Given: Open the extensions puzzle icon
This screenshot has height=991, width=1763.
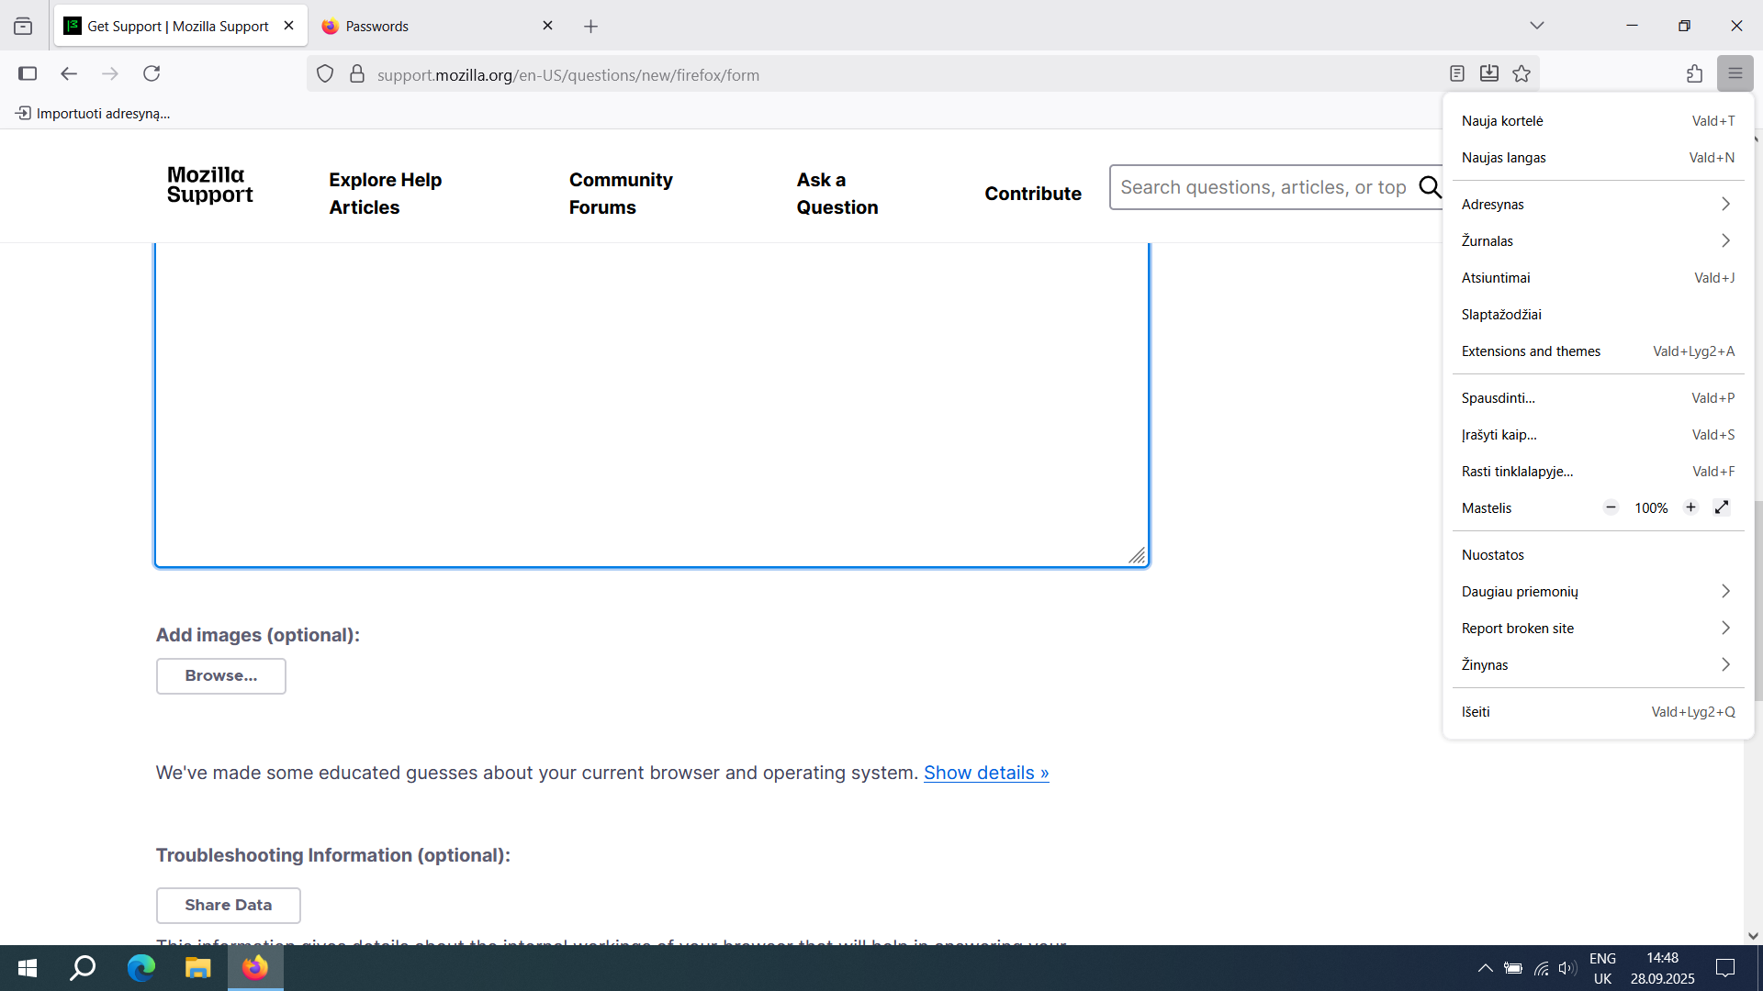Looking at the screenshot, I should pos(1694,73).
